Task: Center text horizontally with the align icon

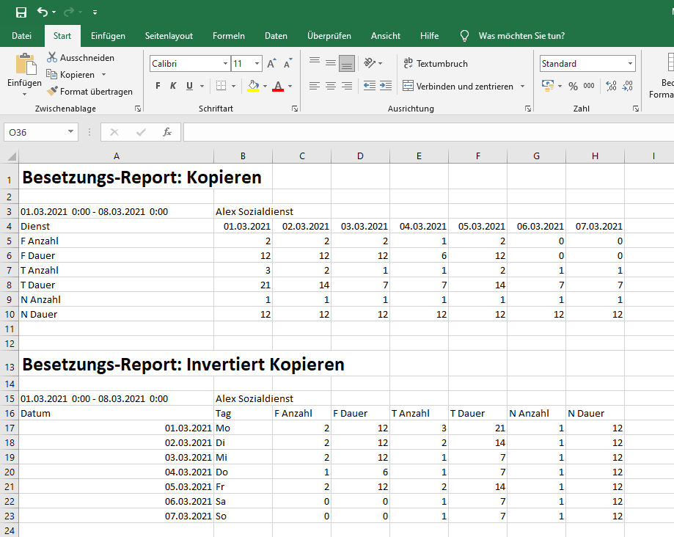Action: pyautogui.click(x=331, y=87)
